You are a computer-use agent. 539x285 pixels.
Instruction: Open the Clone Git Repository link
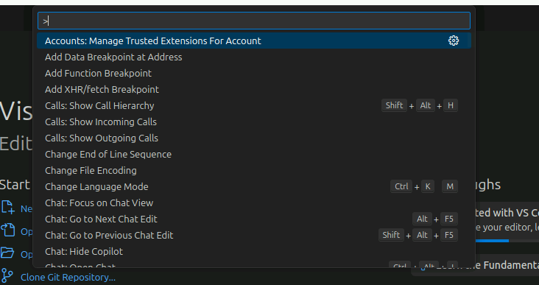(68, 277)
